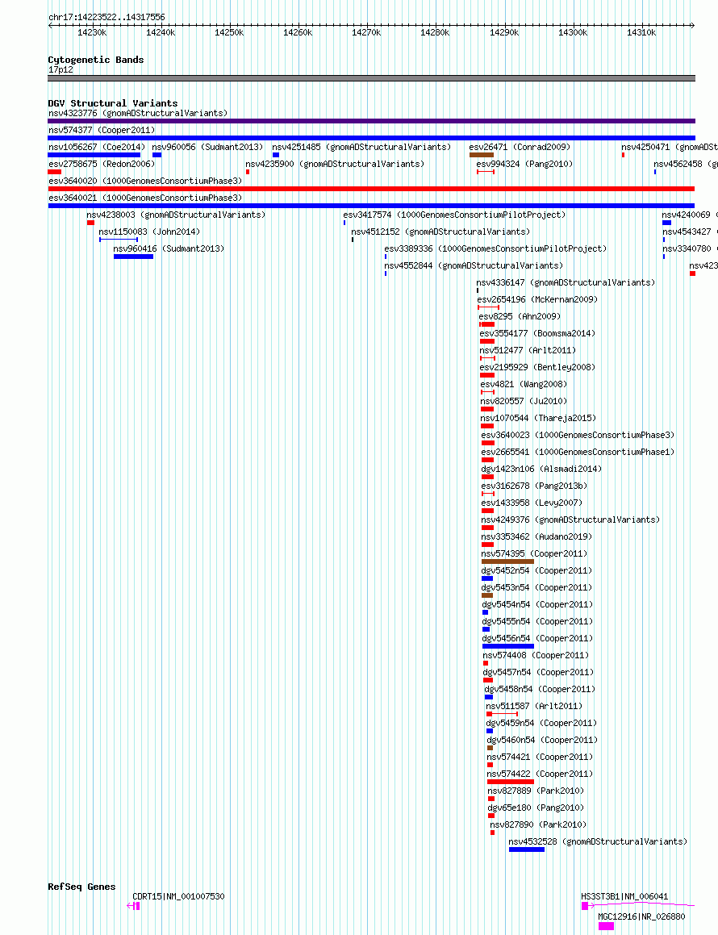The height and width of the screenshot is (935, 718).
Task: Open nsv960056 (Sudmant2013) variant
Action: pos(207,147)
